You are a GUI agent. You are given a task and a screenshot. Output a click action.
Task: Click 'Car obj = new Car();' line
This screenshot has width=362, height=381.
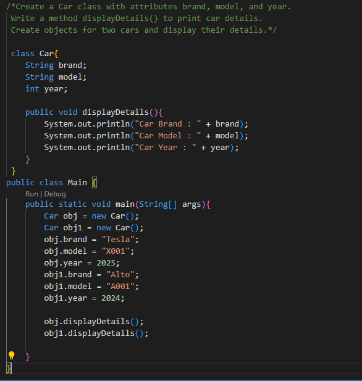pos(91,216)
